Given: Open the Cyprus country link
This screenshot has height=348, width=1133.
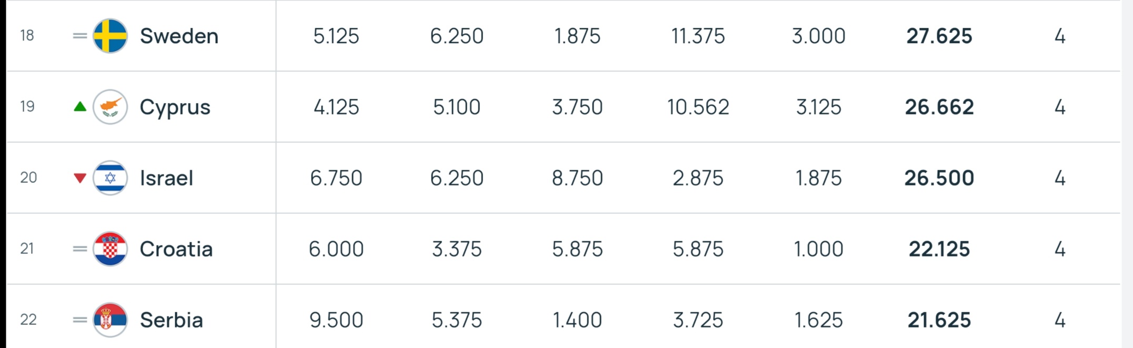Looking at the screenshot, I should 175,107.
